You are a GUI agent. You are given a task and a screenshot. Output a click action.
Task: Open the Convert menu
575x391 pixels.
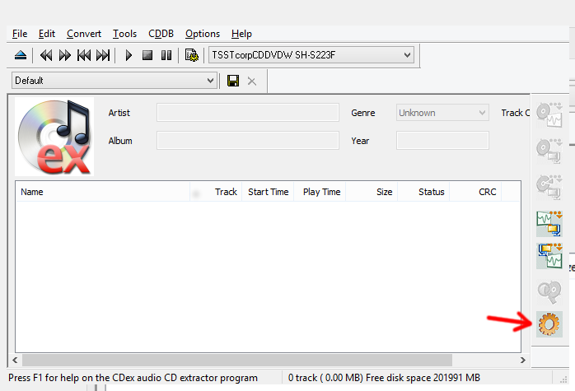tap(84, 34)
